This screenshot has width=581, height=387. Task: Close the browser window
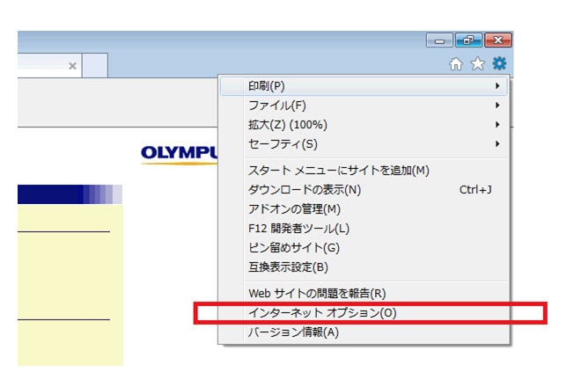498,40
